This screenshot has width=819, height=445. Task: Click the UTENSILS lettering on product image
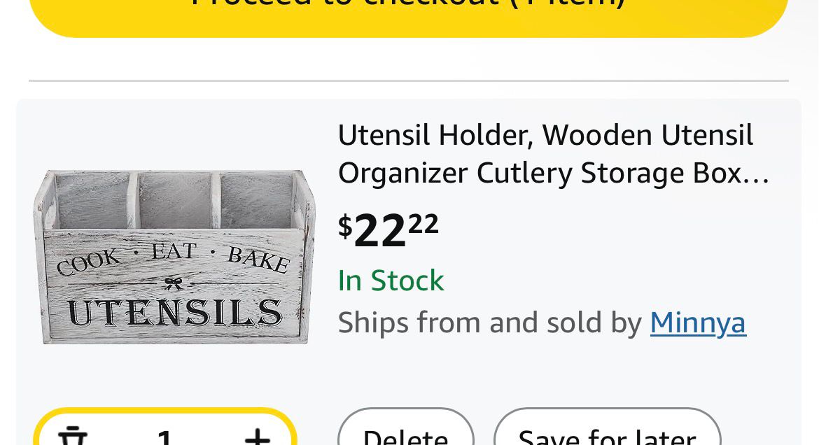coord(174,313)
